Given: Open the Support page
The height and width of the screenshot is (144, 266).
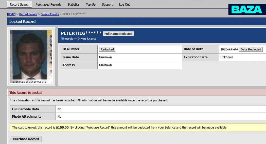Looking at the screenshot, I should (107, 4).
